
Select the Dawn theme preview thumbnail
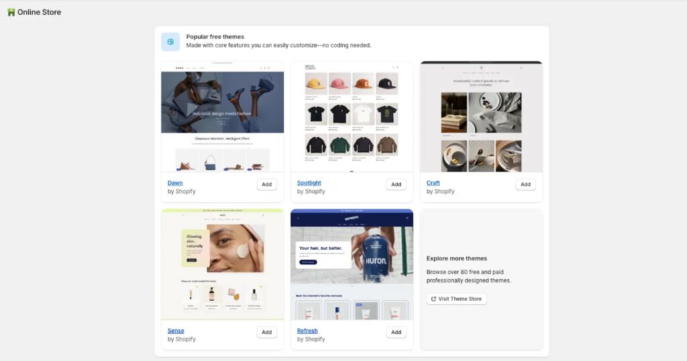[x=223, y=117]
